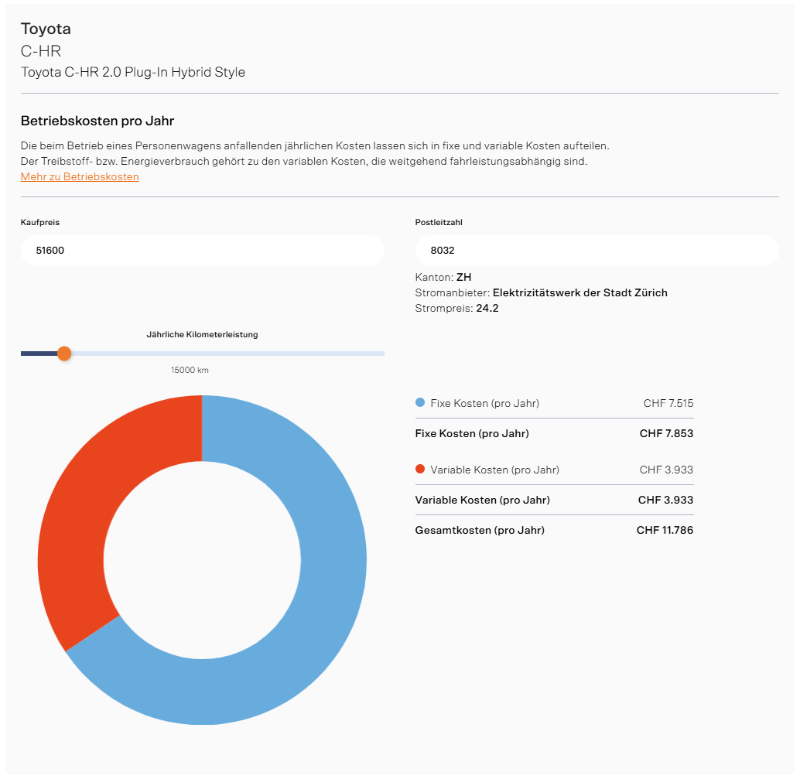Click the 'Gesamtkosten (pro Jahr)' label
The height and width of the screenshot is (779, 800).
tap(480, 531)
